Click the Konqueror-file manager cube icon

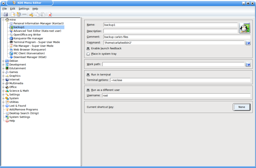(x=11, y=38)
